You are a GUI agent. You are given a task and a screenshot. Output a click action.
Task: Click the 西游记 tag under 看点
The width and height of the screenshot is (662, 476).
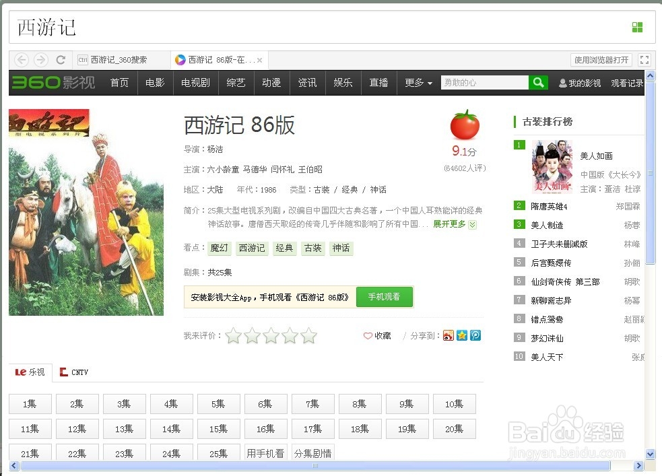(252, 248)
